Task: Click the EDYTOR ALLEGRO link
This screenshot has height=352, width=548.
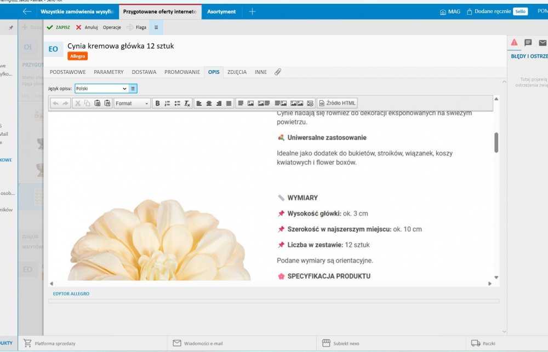Action: click(x=71, y=293)
